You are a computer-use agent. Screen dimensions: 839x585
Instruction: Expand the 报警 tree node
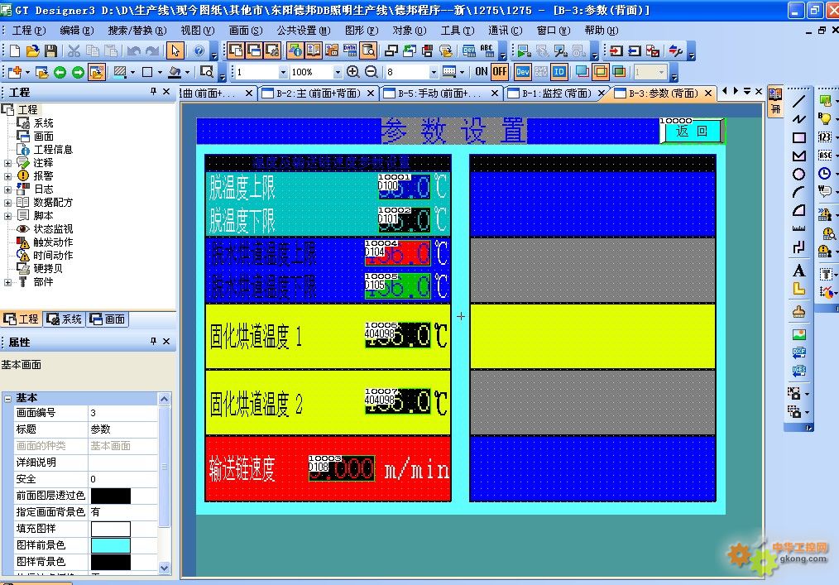8,176
